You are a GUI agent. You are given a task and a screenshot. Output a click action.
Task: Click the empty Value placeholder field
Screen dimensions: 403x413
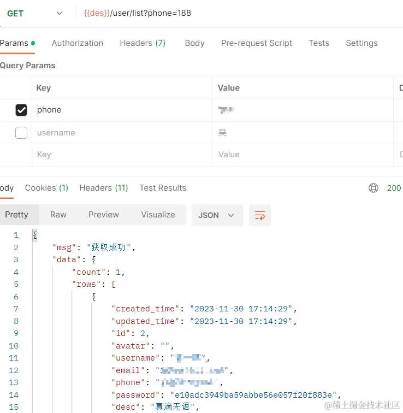pos(303,155)
